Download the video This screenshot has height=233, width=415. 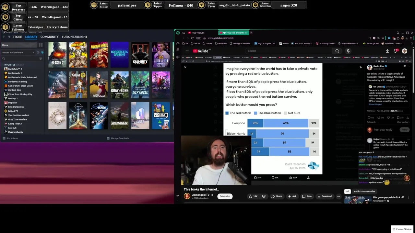325,196
